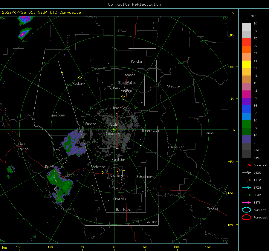
Task: Click the Sundre label
Action: pos(91,124)
